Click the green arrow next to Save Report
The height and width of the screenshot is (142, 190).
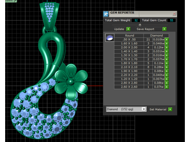coord(164,29)
